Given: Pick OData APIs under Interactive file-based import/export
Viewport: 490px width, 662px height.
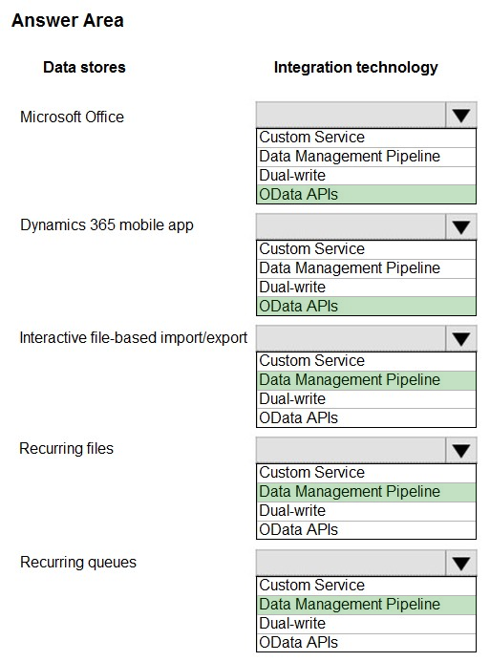Looking at the screenshot, I should pos(367,418).
